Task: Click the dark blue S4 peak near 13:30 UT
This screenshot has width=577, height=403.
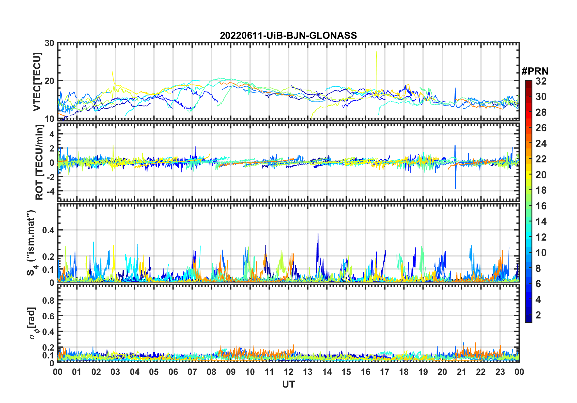Action: click(318, 234)
